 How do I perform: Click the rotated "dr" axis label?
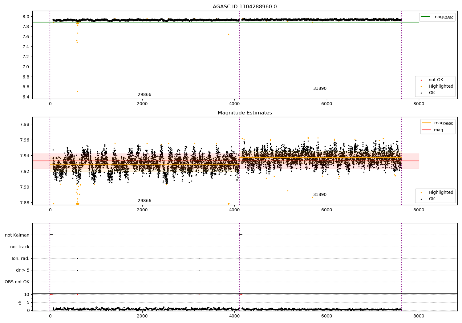tap(20, 302)
